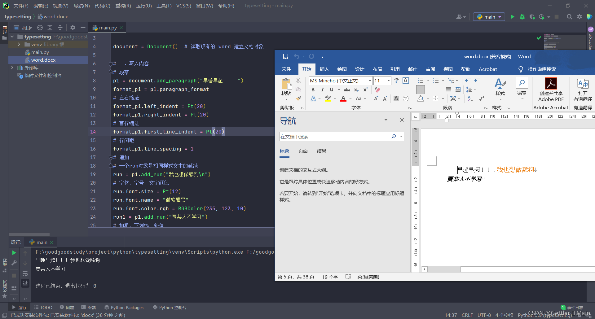
Task: Click 粘贴 paste button in Word
Action: (x=286, y=89)
